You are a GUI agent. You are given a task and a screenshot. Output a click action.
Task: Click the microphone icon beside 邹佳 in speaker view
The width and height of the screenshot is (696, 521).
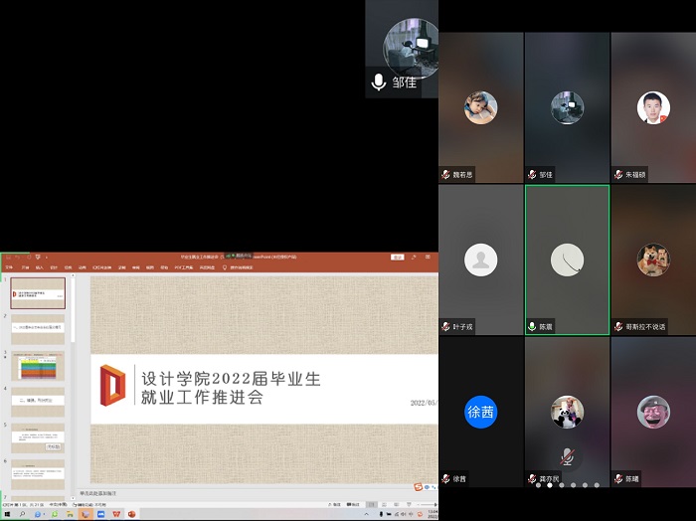click(x=378, y=84)
